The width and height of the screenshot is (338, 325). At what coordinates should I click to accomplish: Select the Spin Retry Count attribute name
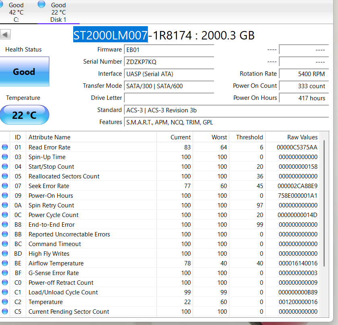[52, 205]
